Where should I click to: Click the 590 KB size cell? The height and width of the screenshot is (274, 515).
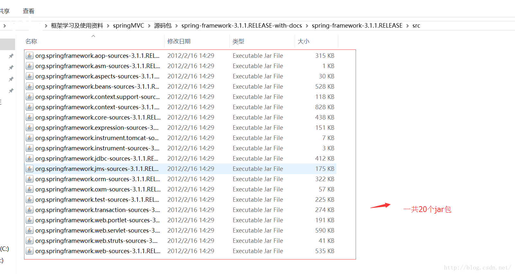(x=325, y=230)
